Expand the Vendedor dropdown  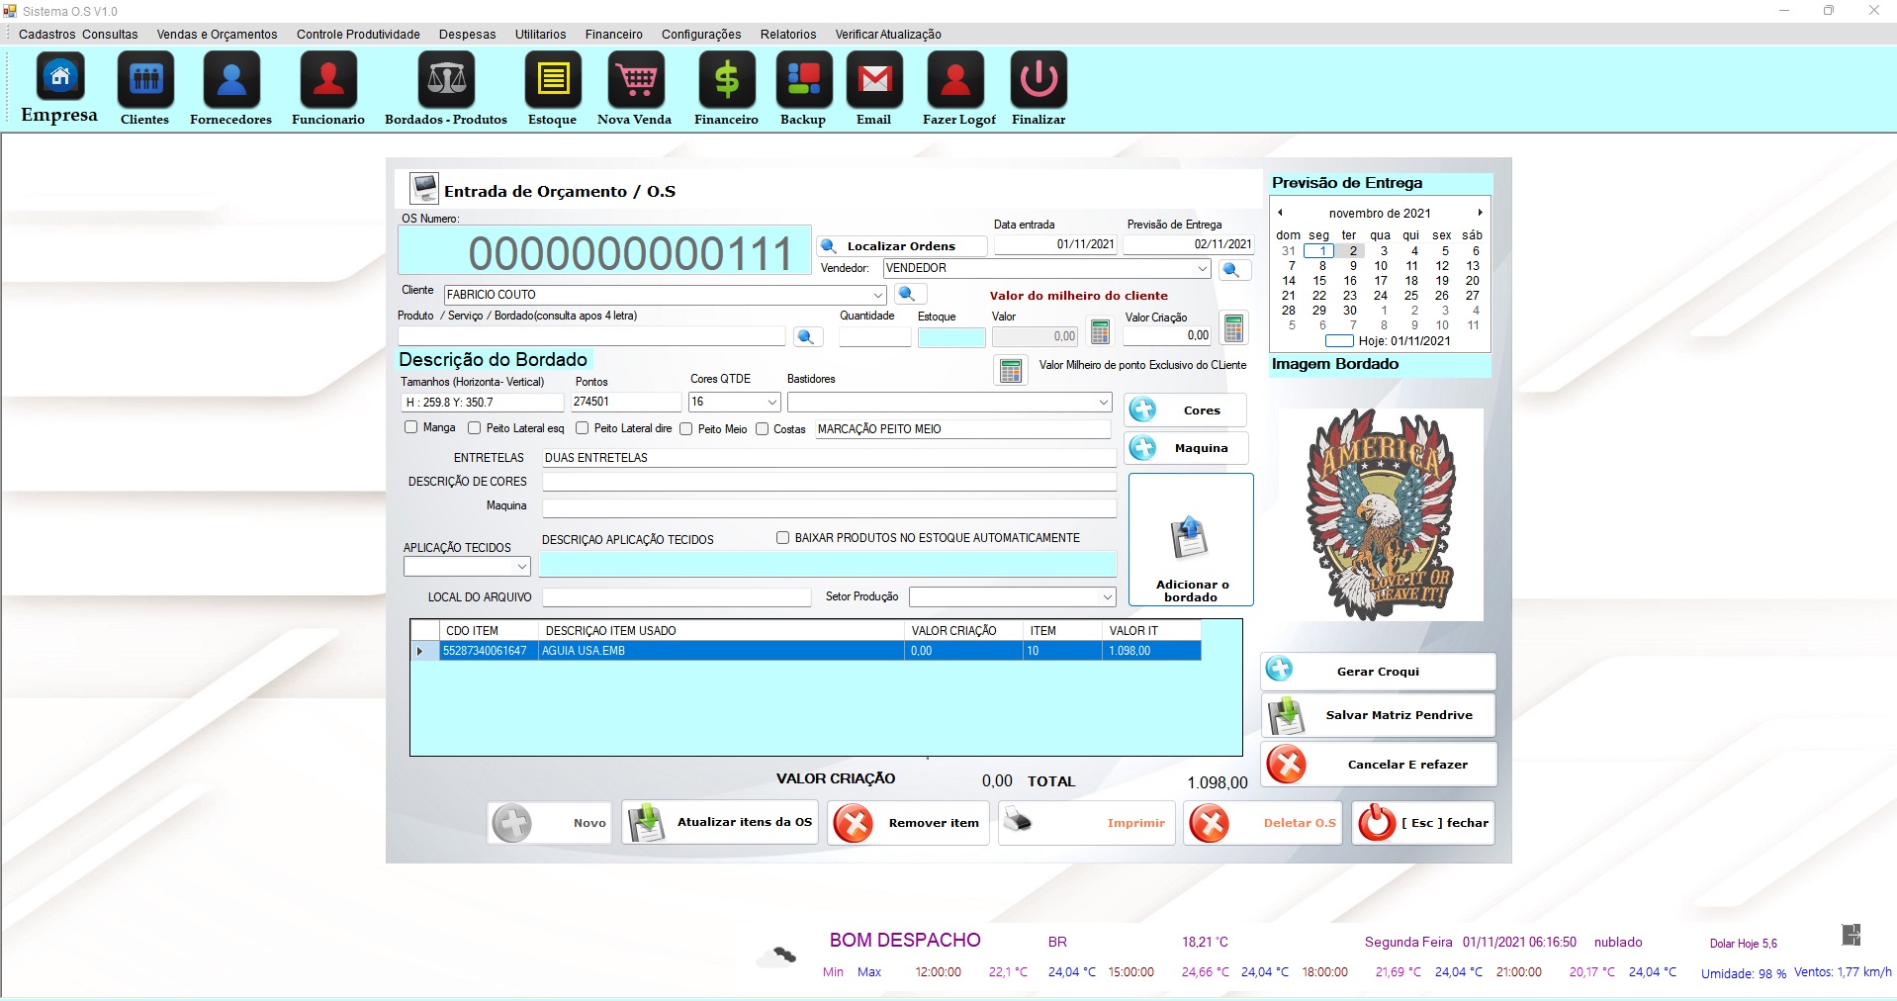pyautogui.click(x=1202, y=268)
